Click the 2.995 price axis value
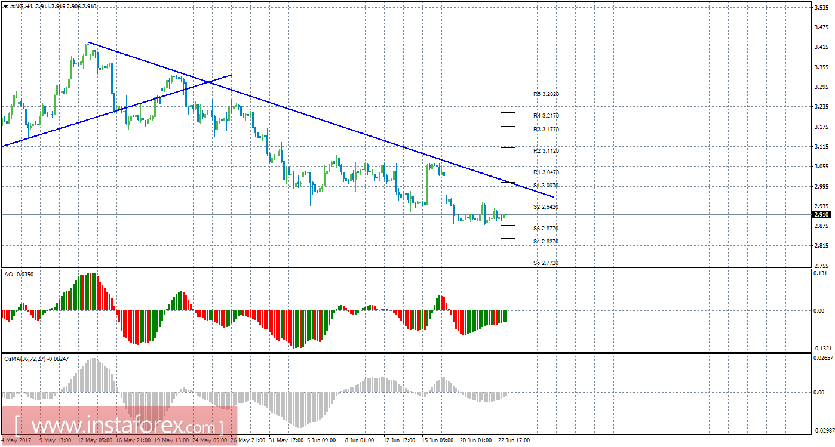 [x=821, y=186]
